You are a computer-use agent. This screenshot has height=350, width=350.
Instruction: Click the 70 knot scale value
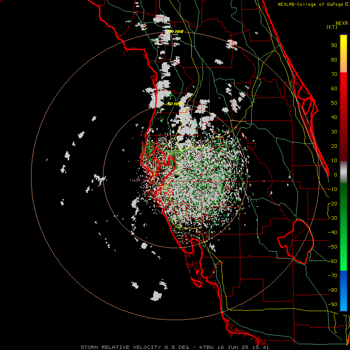[334, 74]
